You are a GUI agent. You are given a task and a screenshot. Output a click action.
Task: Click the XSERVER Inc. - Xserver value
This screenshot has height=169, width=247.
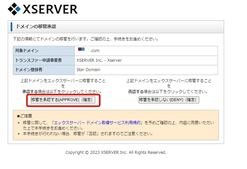coord(99,60)
